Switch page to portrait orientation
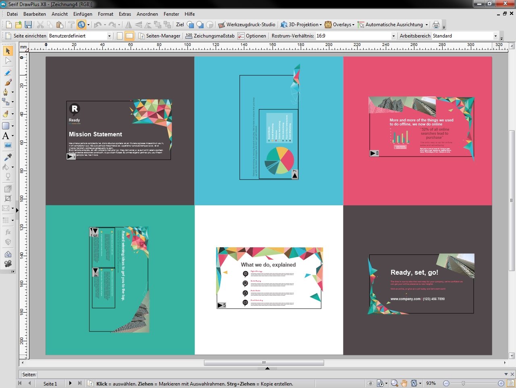516x388 pixels. 120,36
